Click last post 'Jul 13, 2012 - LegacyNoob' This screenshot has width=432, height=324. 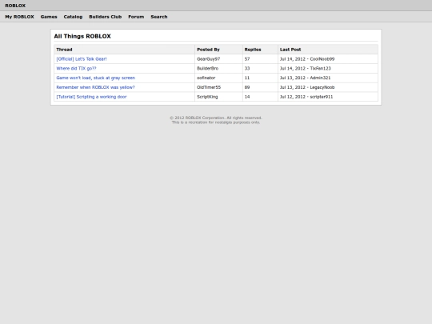pos(307,87)
